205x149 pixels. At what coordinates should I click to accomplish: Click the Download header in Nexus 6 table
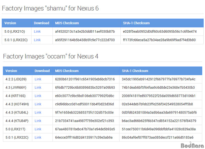(41, 23)
